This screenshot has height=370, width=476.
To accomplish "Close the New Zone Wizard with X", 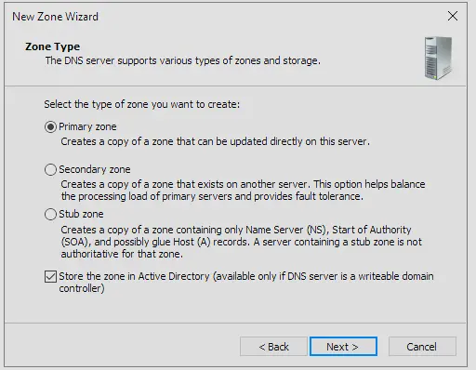I will click(453, 16).
